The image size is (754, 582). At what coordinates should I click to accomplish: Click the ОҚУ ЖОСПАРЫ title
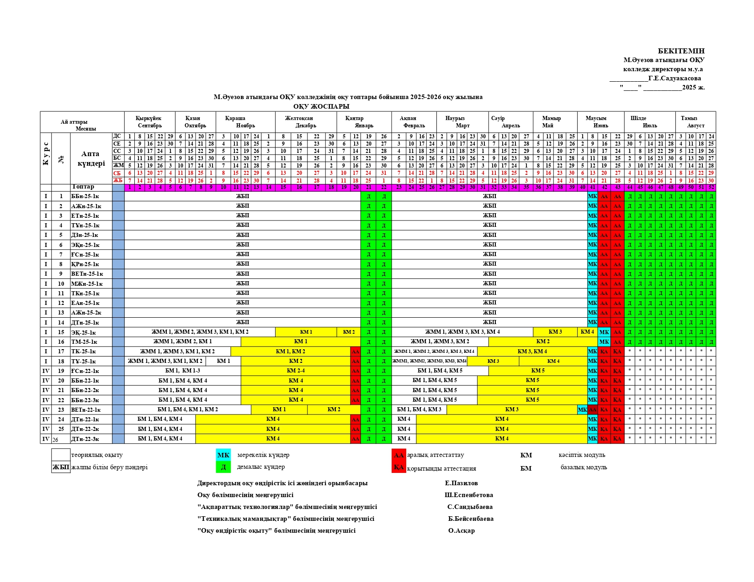point(321,106)
